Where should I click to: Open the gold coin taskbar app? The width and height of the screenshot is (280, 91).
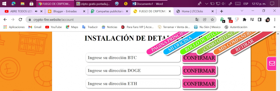pyautogui.click(x=126, y=4)
